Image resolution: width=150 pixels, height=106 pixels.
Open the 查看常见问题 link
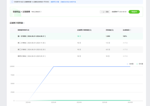click(55, 2)
